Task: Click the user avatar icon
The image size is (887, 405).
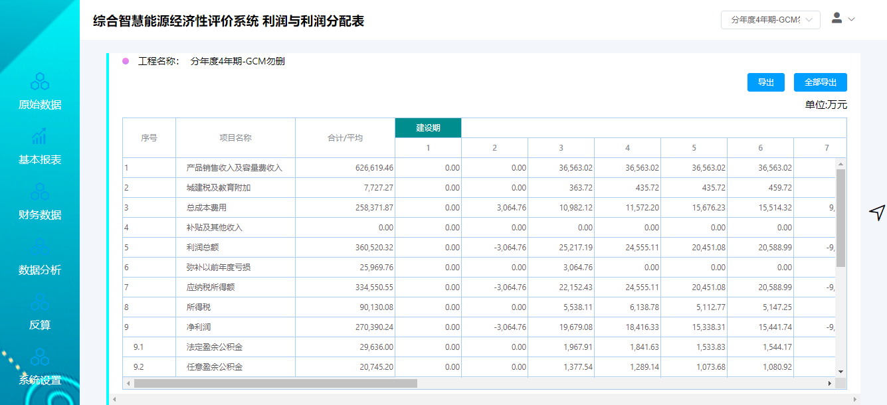Action: click(837, 19)
